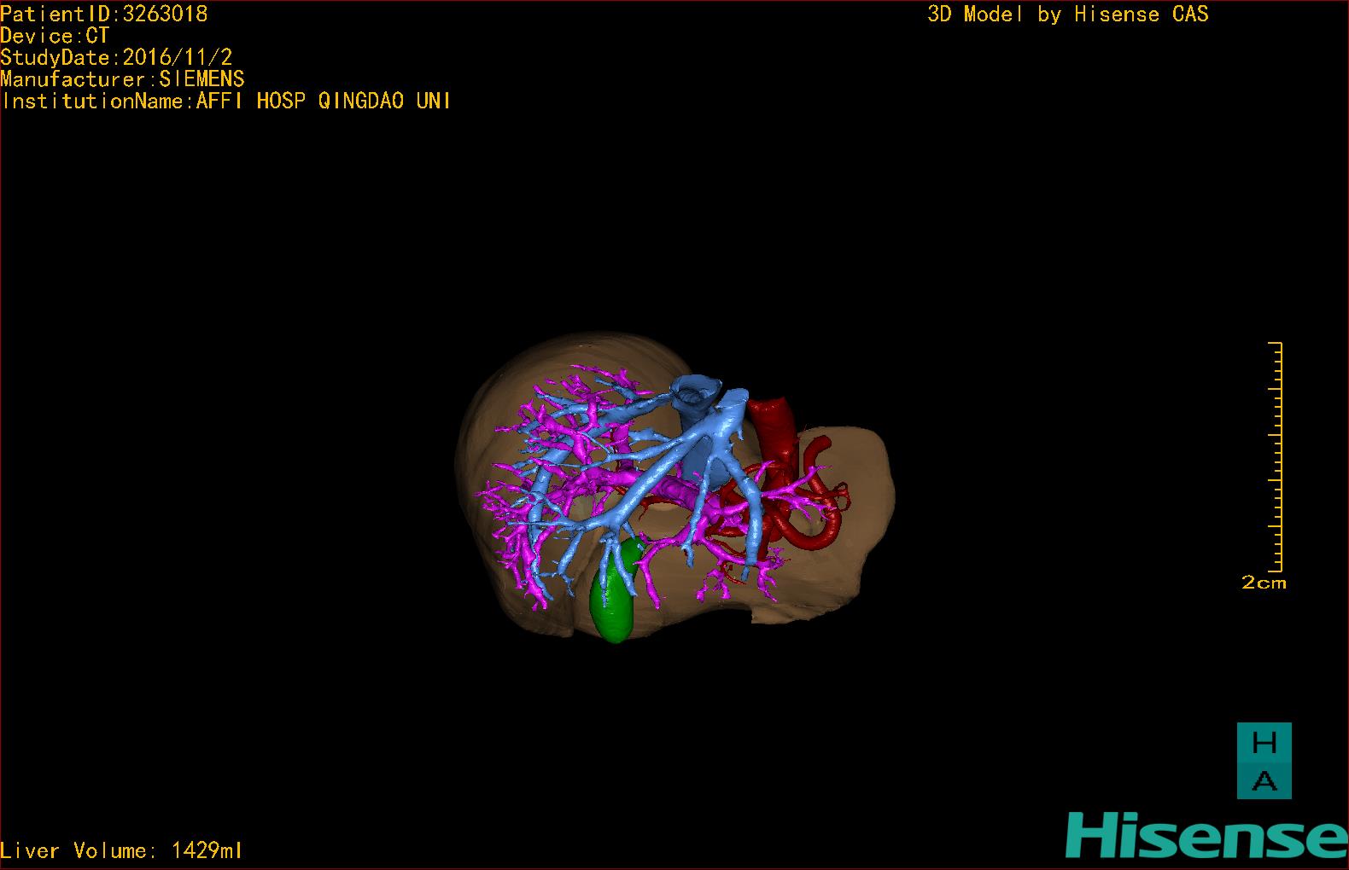1349x870 pixels.
Task: Click the 2cm scale label
Action: tap(1264, 583)
